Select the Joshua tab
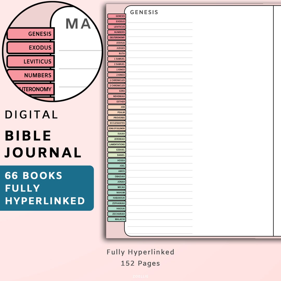This screenshot has width=281, height=281. pos(117,43)
